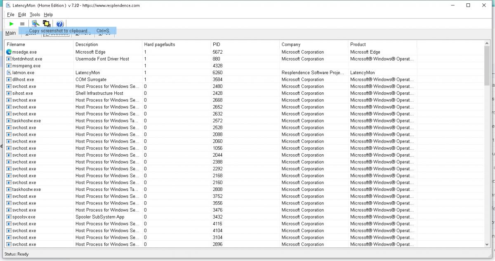Select the spoolsv.exe filename
495x261 pixels.
(24, 217)
